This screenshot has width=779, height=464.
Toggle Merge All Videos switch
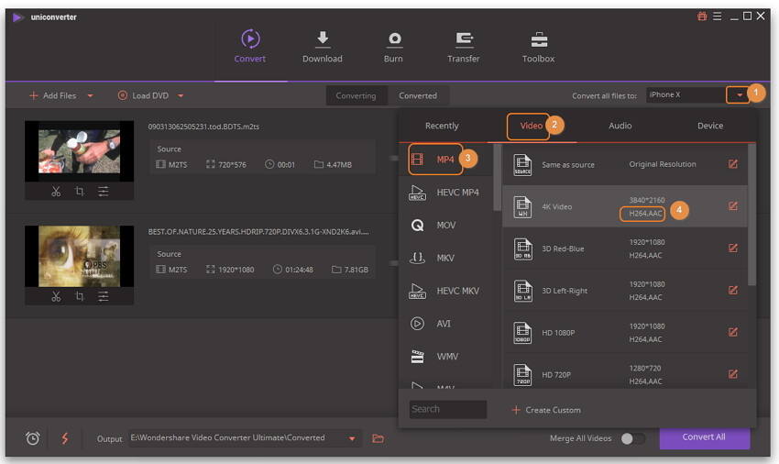pos(633,438)
